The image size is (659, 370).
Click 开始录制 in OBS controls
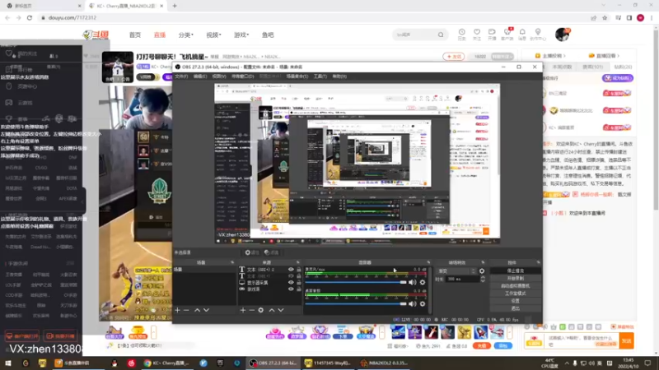pos(516,278)
